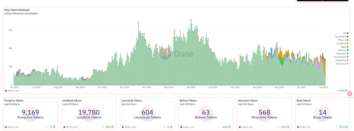
Task: Show or hide Boop.fun legend entry
Action: click(x=342, y=53)
